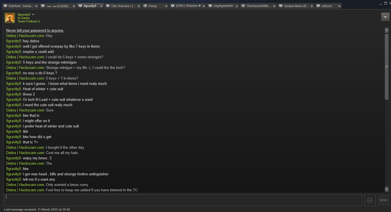Click the chat bubble icon on Pomp tab
The image size is (391, 212).
pyautogui.click(x=146, y=6)
